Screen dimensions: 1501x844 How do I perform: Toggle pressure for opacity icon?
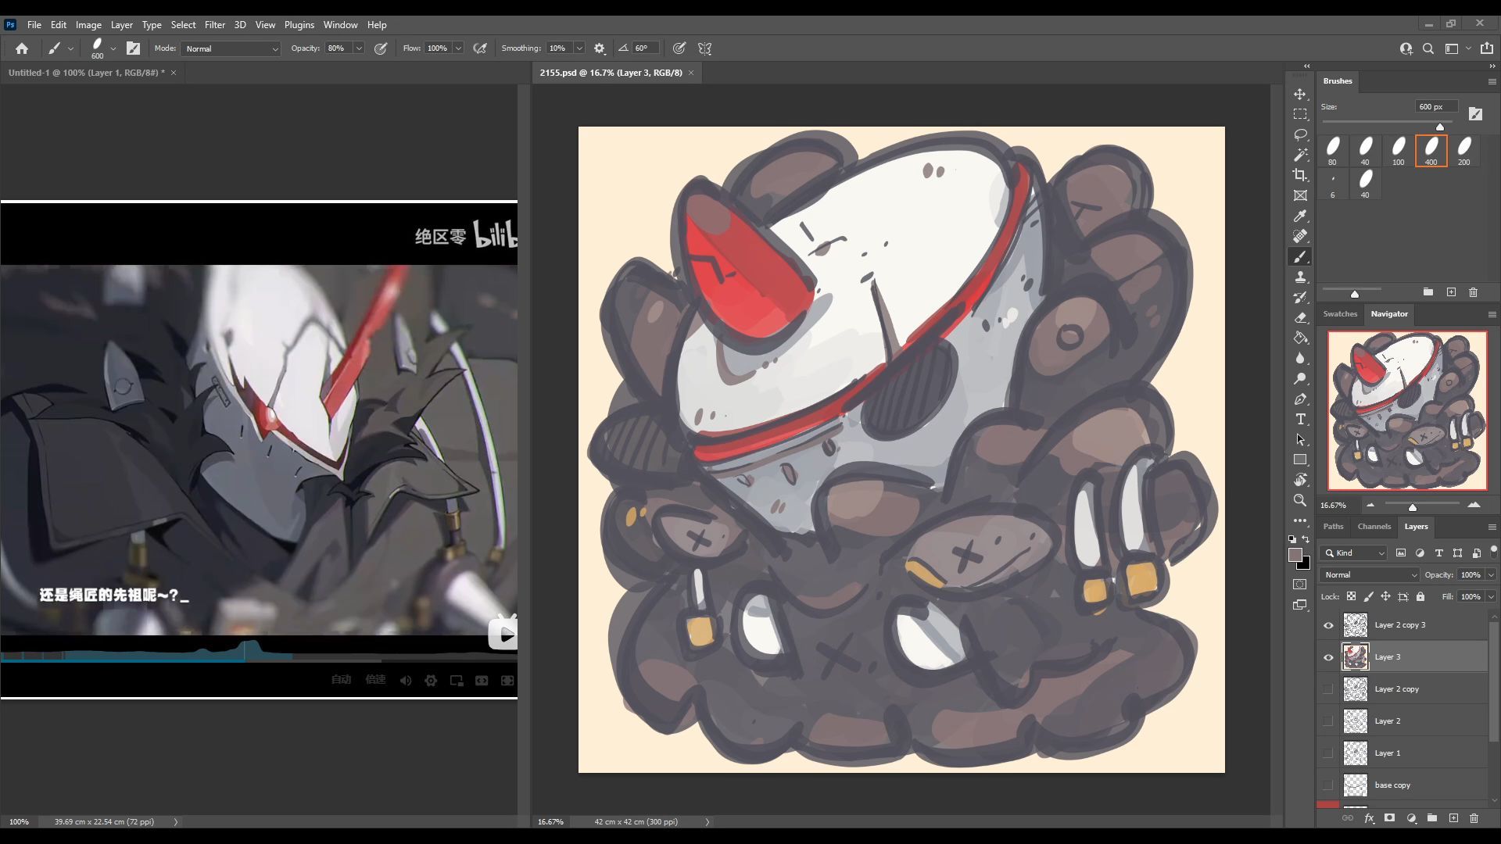pyautogui.click(x=381, y=48)
